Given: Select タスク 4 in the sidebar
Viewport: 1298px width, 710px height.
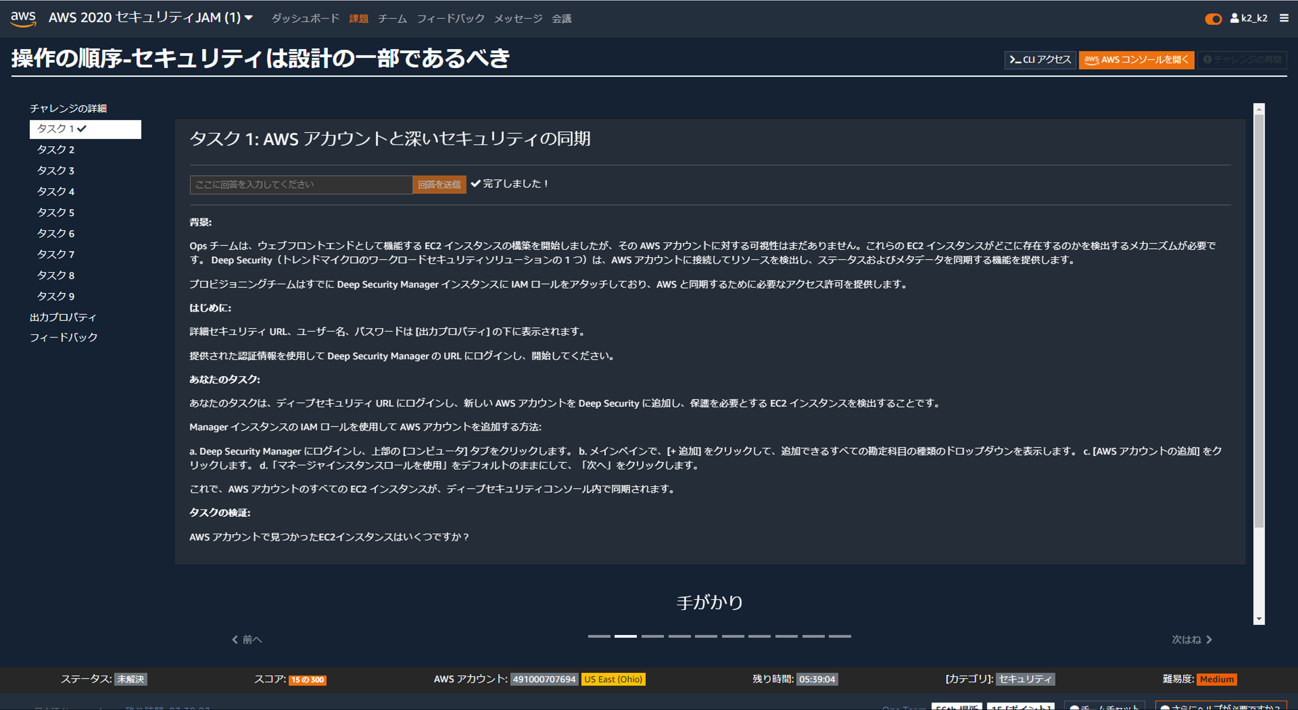Looking at the screenshot, I should (x=55, y=191).
